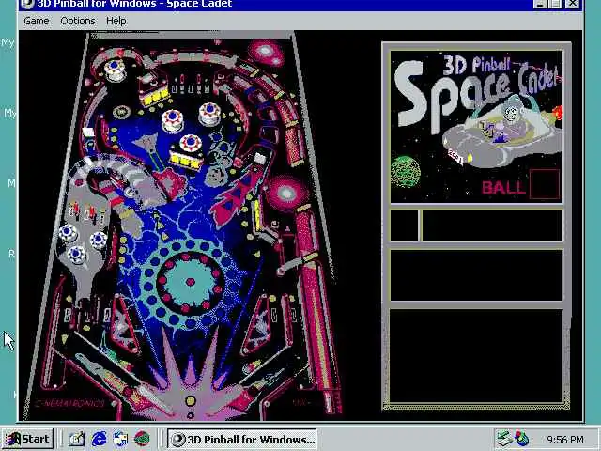
Task: Launch Internet Explorer from quick launch
Action: 99,439
